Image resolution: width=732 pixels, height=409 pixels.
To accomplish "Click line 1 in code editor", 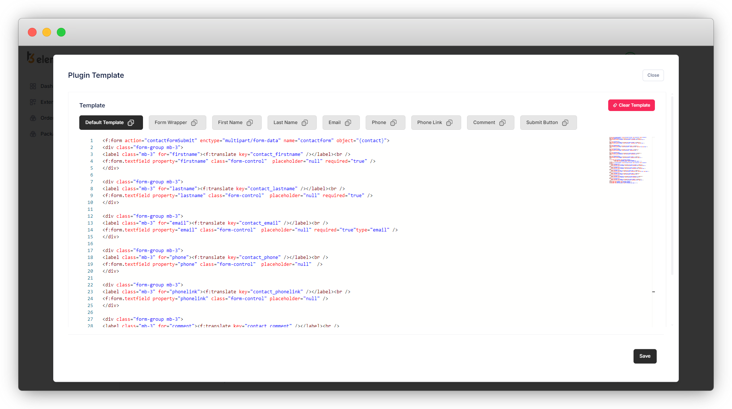I will tap(245, 141).
